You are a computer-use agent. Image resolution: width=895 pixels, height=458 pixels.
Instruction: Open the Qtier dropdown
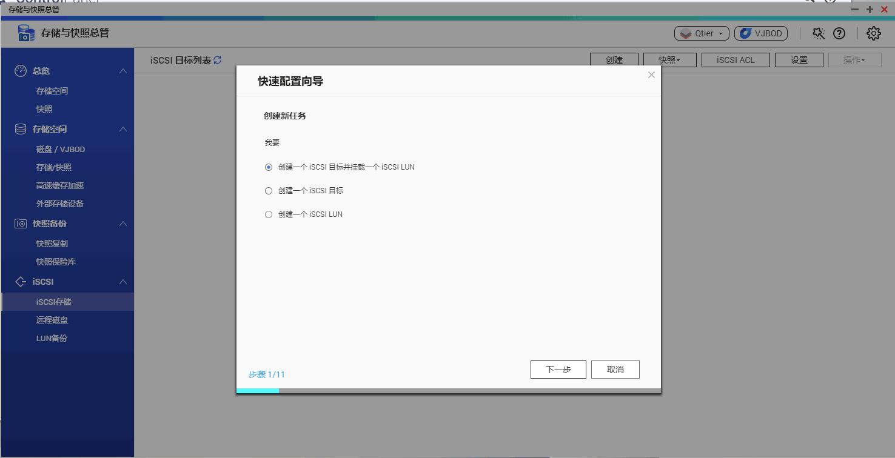pos(701,33)
